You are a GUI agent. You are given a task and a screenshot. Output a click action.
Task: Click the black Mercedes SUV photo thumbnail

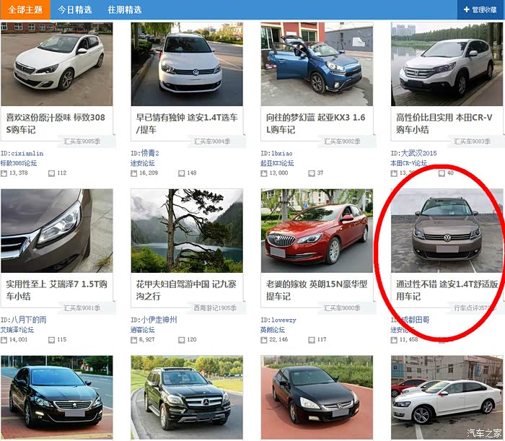tap(186, 397)
